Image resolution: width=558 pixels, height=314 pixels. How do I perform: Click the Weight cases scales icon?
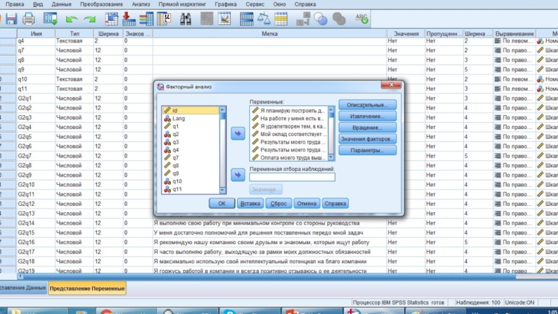[264, 19]
